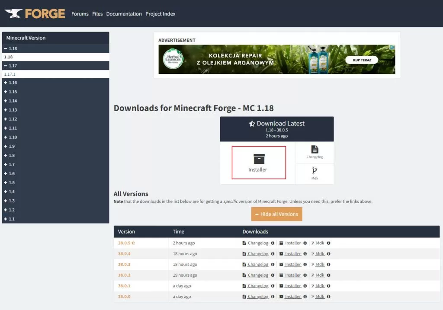Expand the 1.9 version group
Screen dimensions: 443x310
tap(55, 146)
